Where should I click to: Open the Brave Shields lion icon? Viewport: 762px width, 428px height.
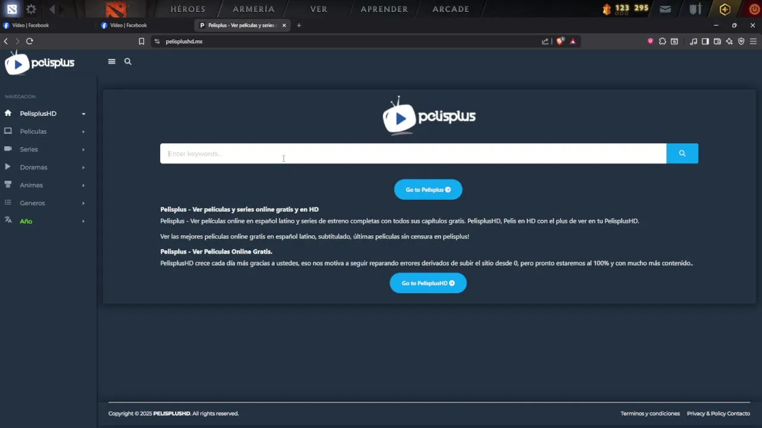pos(560,42)
